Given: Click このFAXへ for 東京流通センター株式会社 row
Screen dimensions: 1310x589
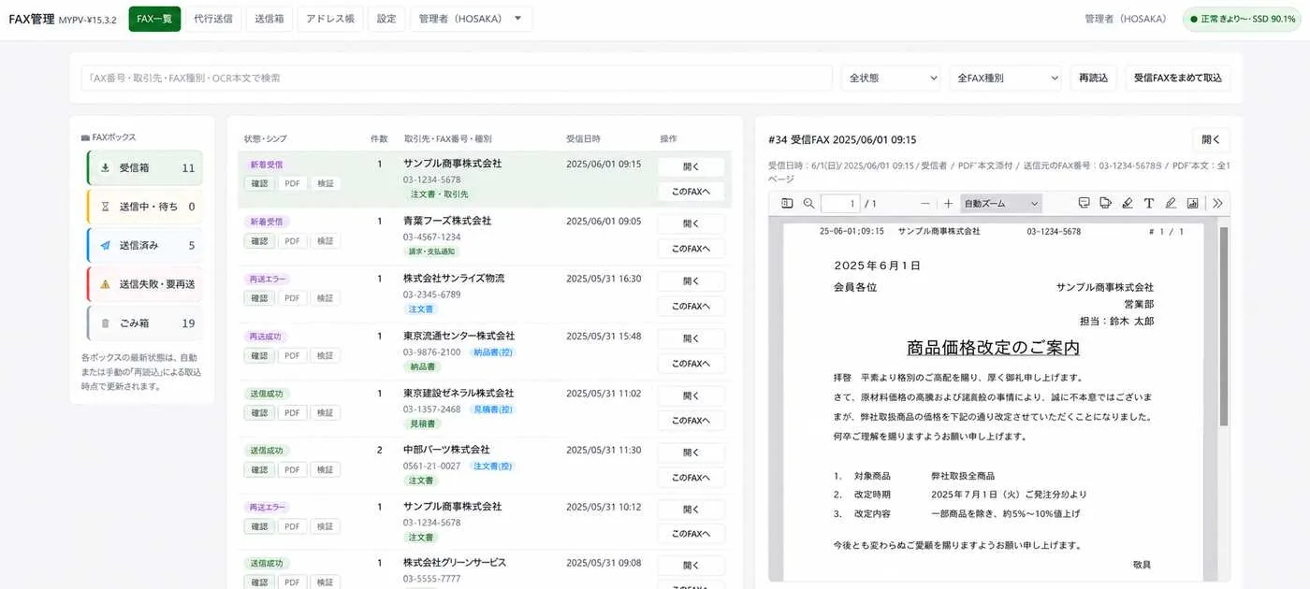Looking at the screenshot, I should 691,364.
